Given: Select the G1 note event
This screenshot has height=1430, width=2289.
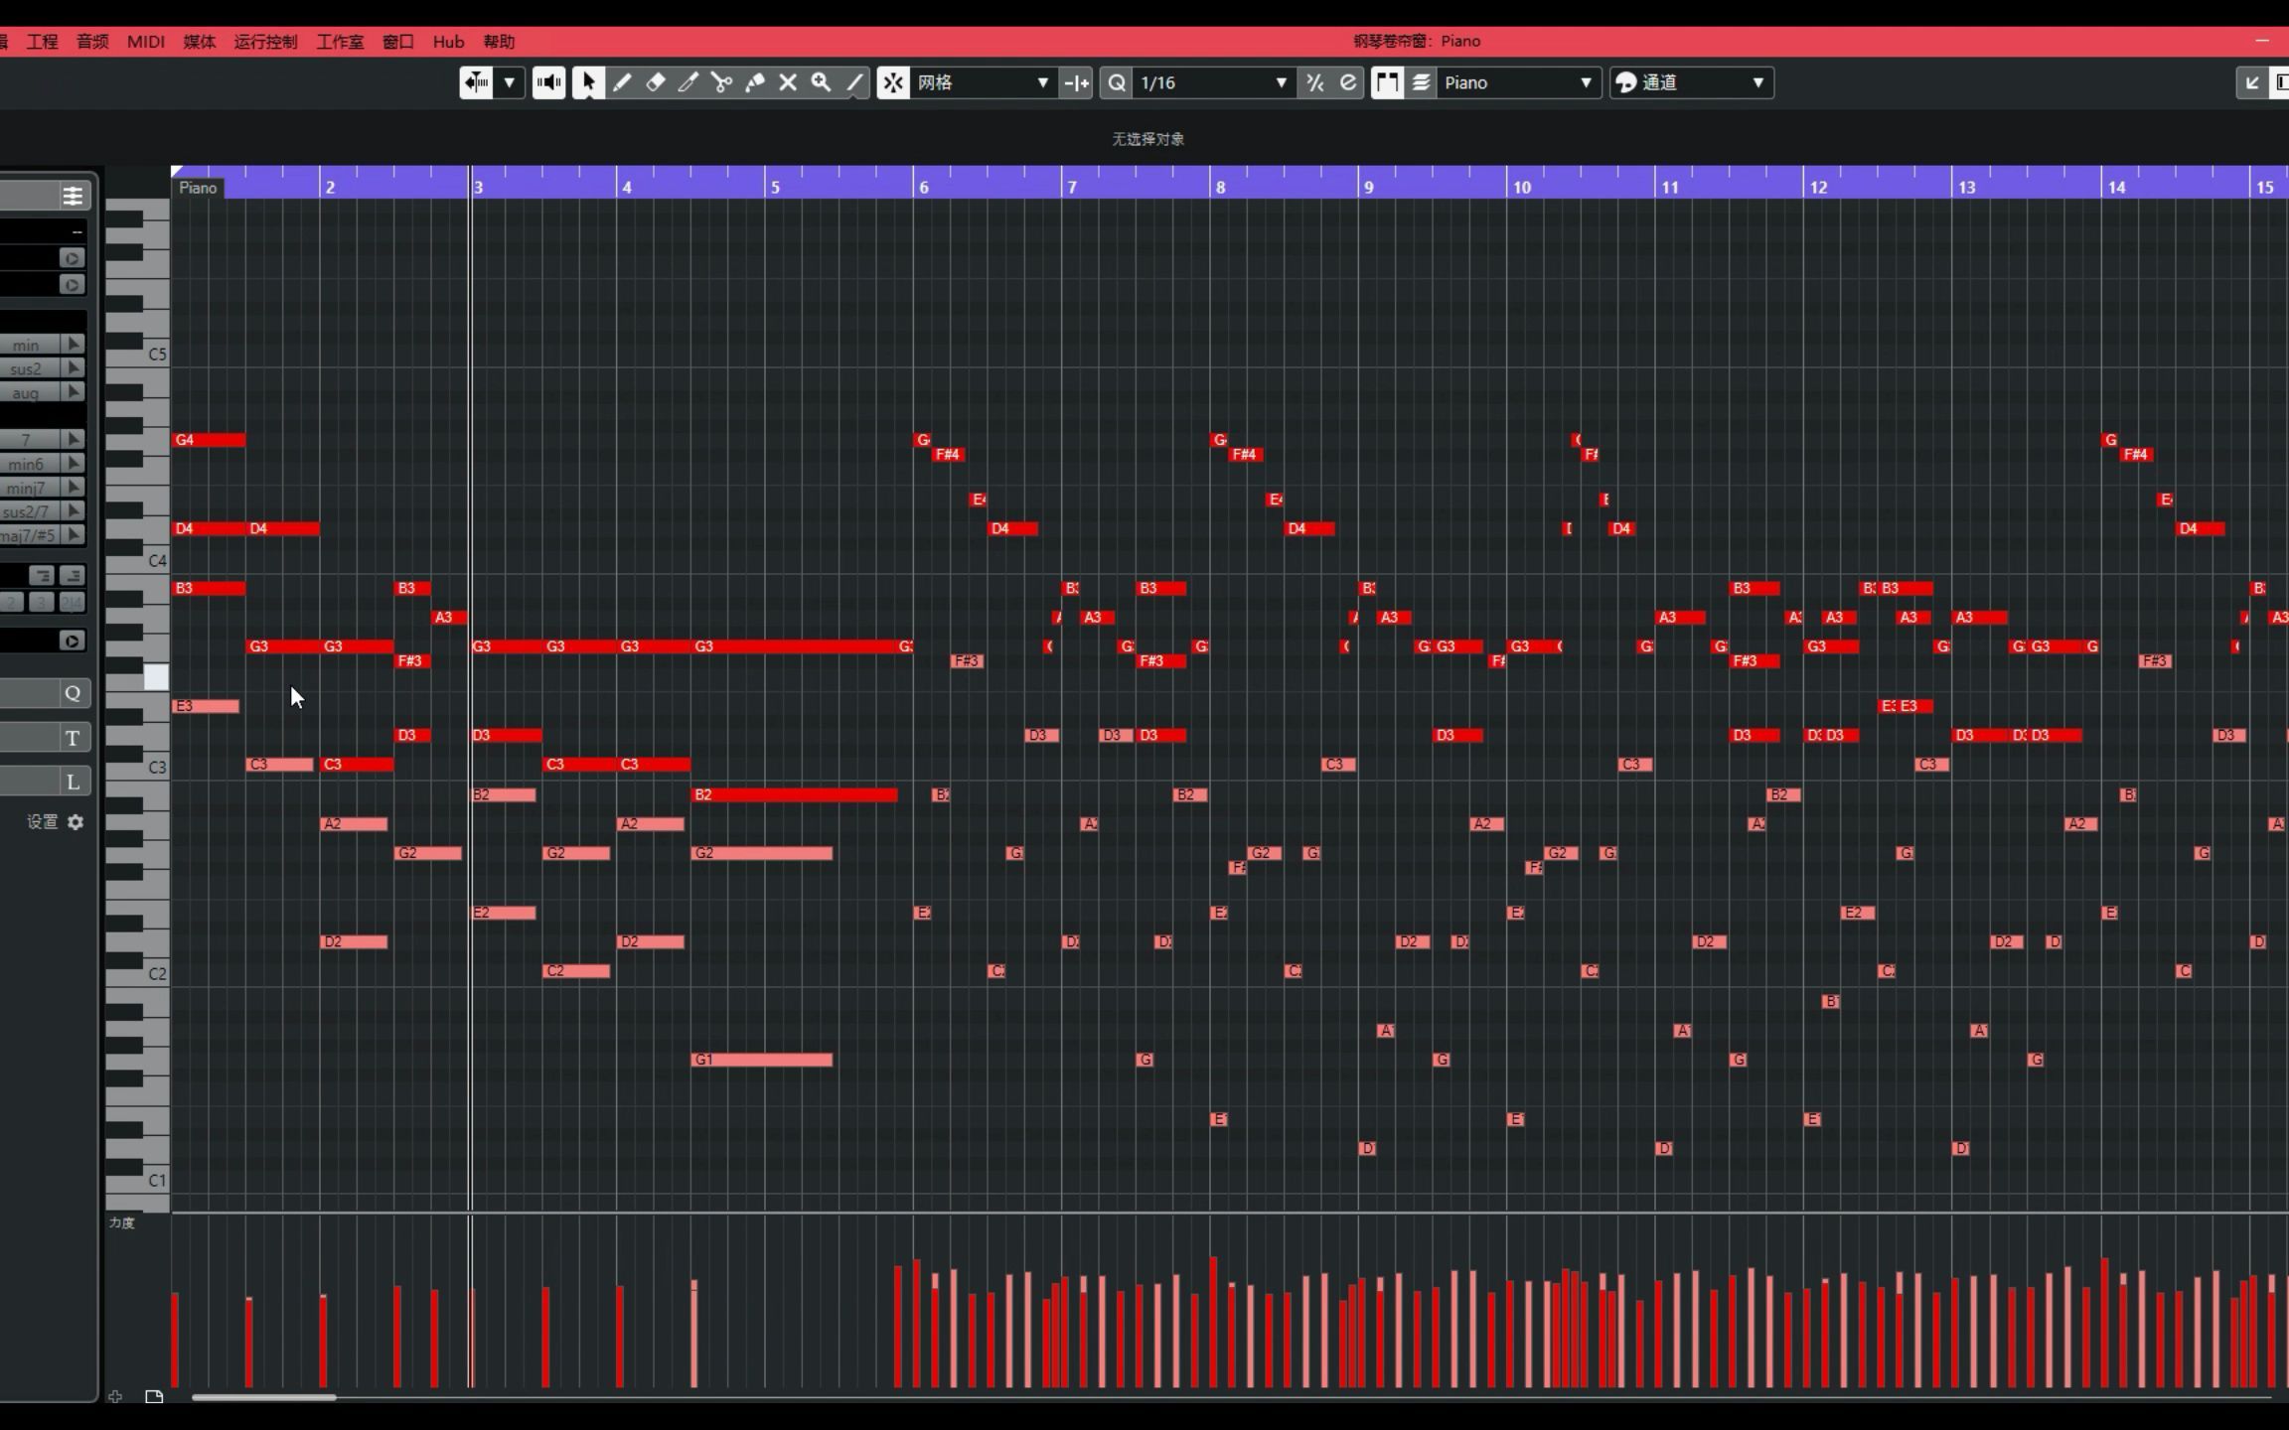Looking at the screenshot, I should point(762,1060).
